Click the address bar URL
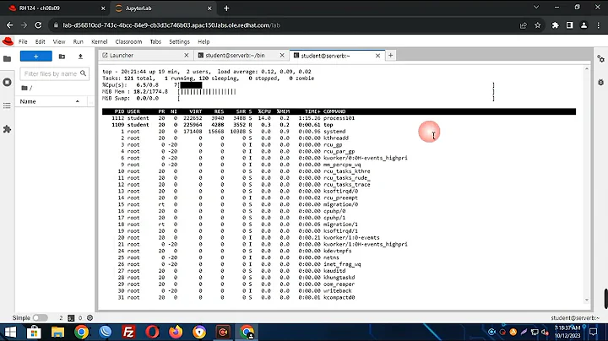The height and width of the screenshot is (341, 608). 171,25
